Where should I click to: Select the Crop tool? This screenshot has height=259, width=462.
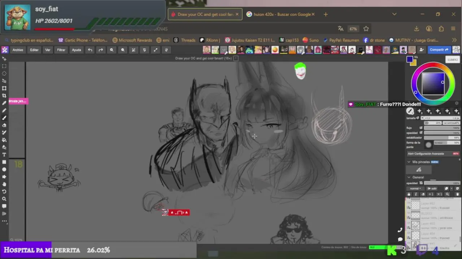(x=4, y=96)
